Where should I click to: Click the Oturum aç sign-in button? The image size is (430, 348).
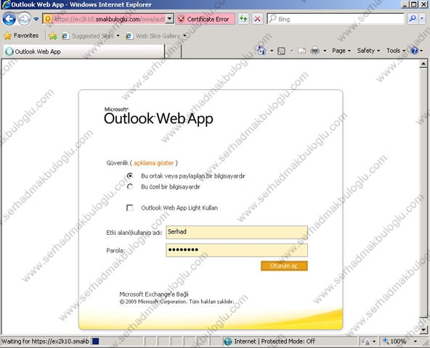284,266
